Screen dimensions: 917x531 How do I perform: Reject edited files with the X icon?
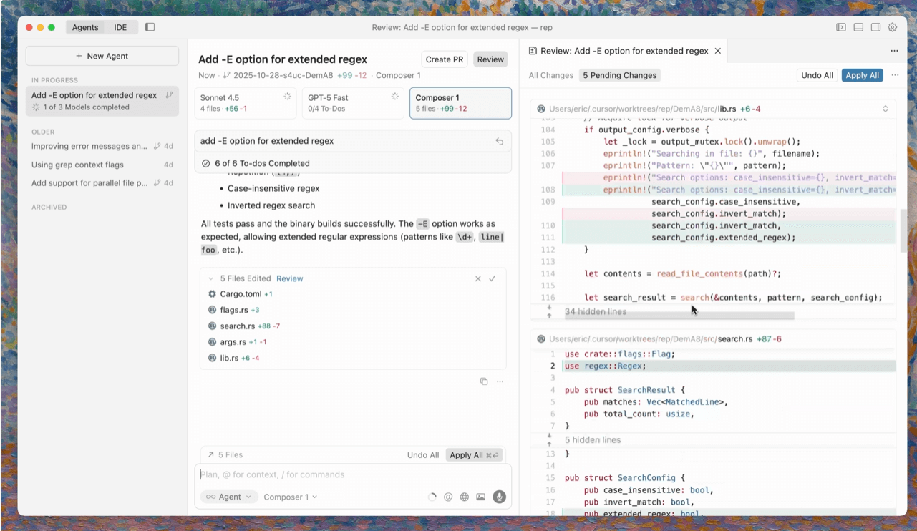(x=478, y=278)
